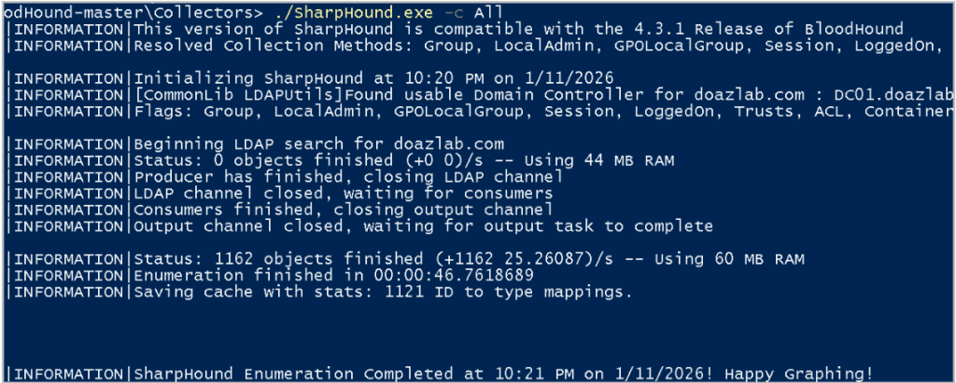Click the "Beginning LDAP search for doazlab.com" line

tap(319, 144)
